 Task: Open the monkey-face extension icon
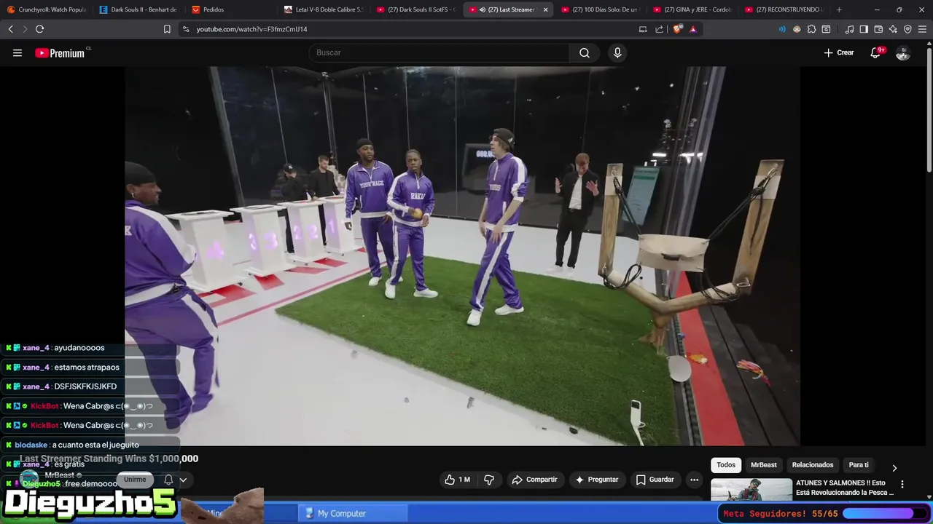click(797, 29)
